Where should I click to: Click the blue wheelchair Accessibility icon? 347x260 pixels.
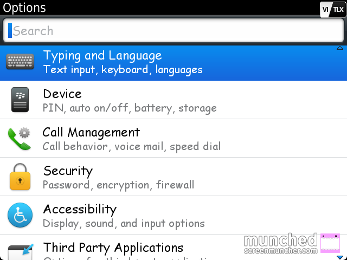(20, 215)
